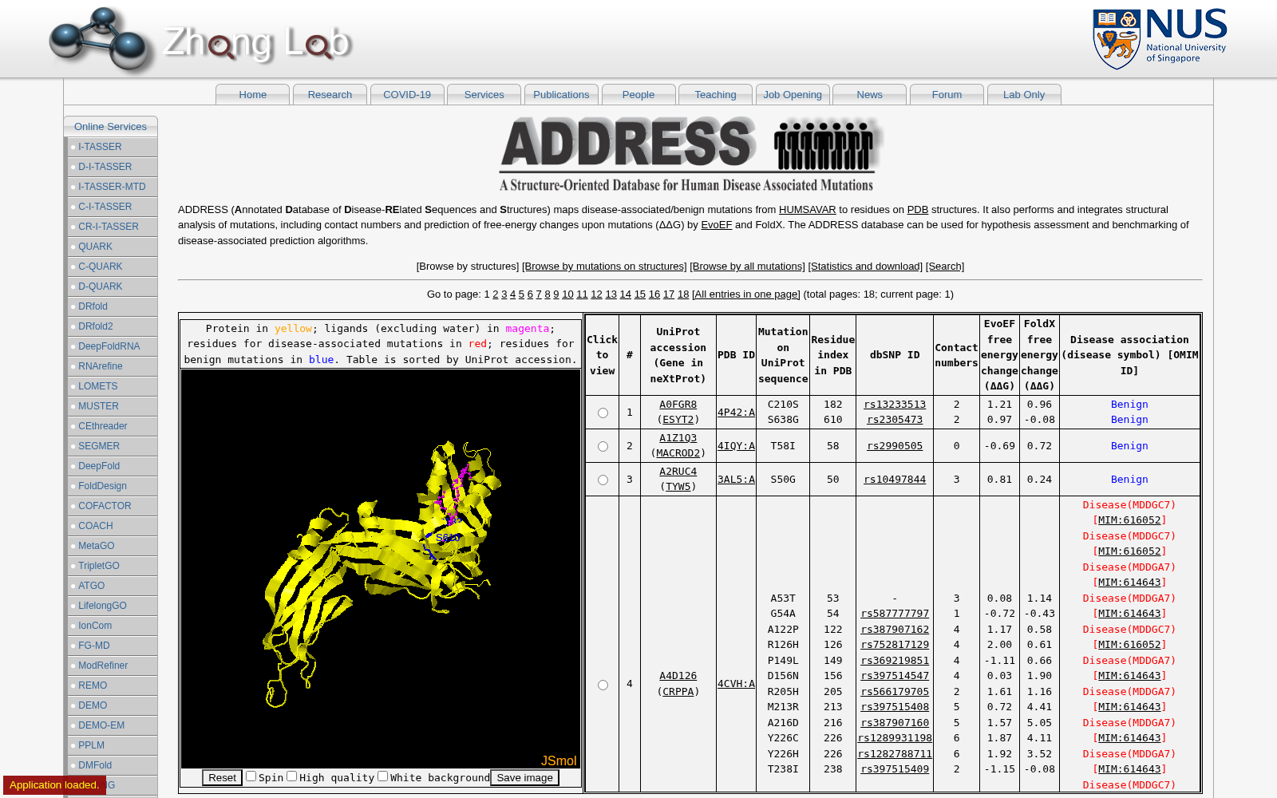
Task: Click the Online Services sidebar header
Action: pos(110,127)
